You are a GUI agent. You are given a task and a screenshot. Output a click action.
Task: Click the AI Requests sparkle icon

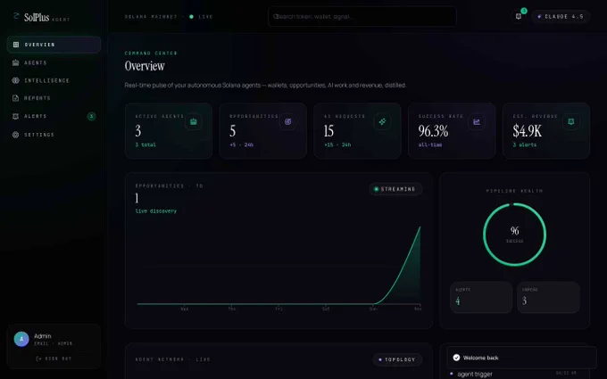[x=382, y=122]
